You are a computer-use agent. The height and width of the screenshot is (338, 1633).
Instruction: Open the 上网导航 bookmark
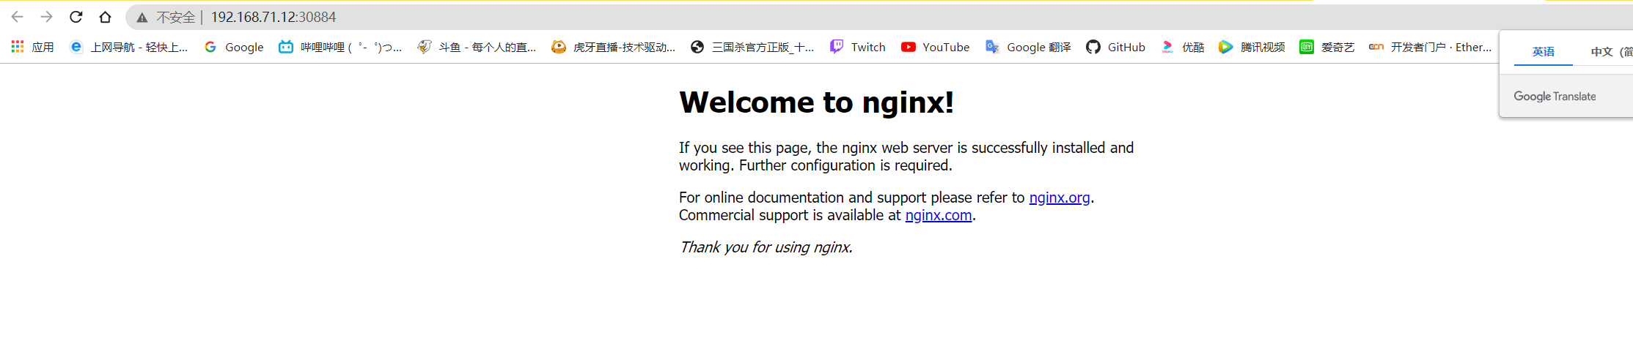click(x=128, y=47)
